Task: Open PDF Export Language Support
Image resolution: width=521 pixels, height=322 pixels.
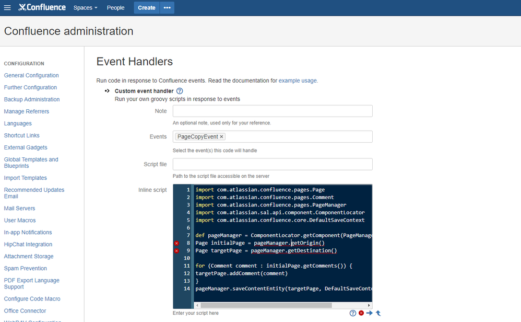Action: click(31, 283)
